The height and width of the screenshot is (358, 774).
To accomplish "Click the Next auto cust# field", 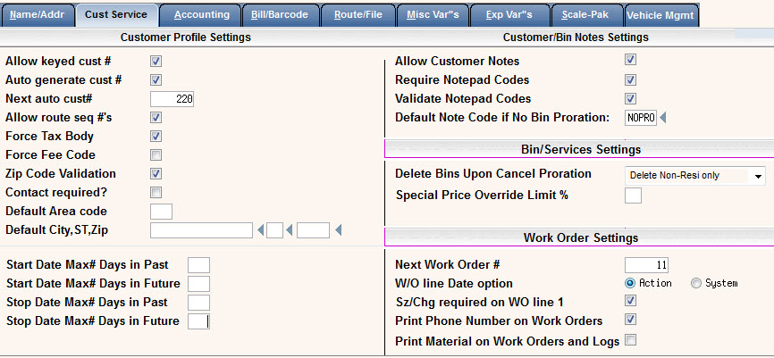I will tap(172, 98).
